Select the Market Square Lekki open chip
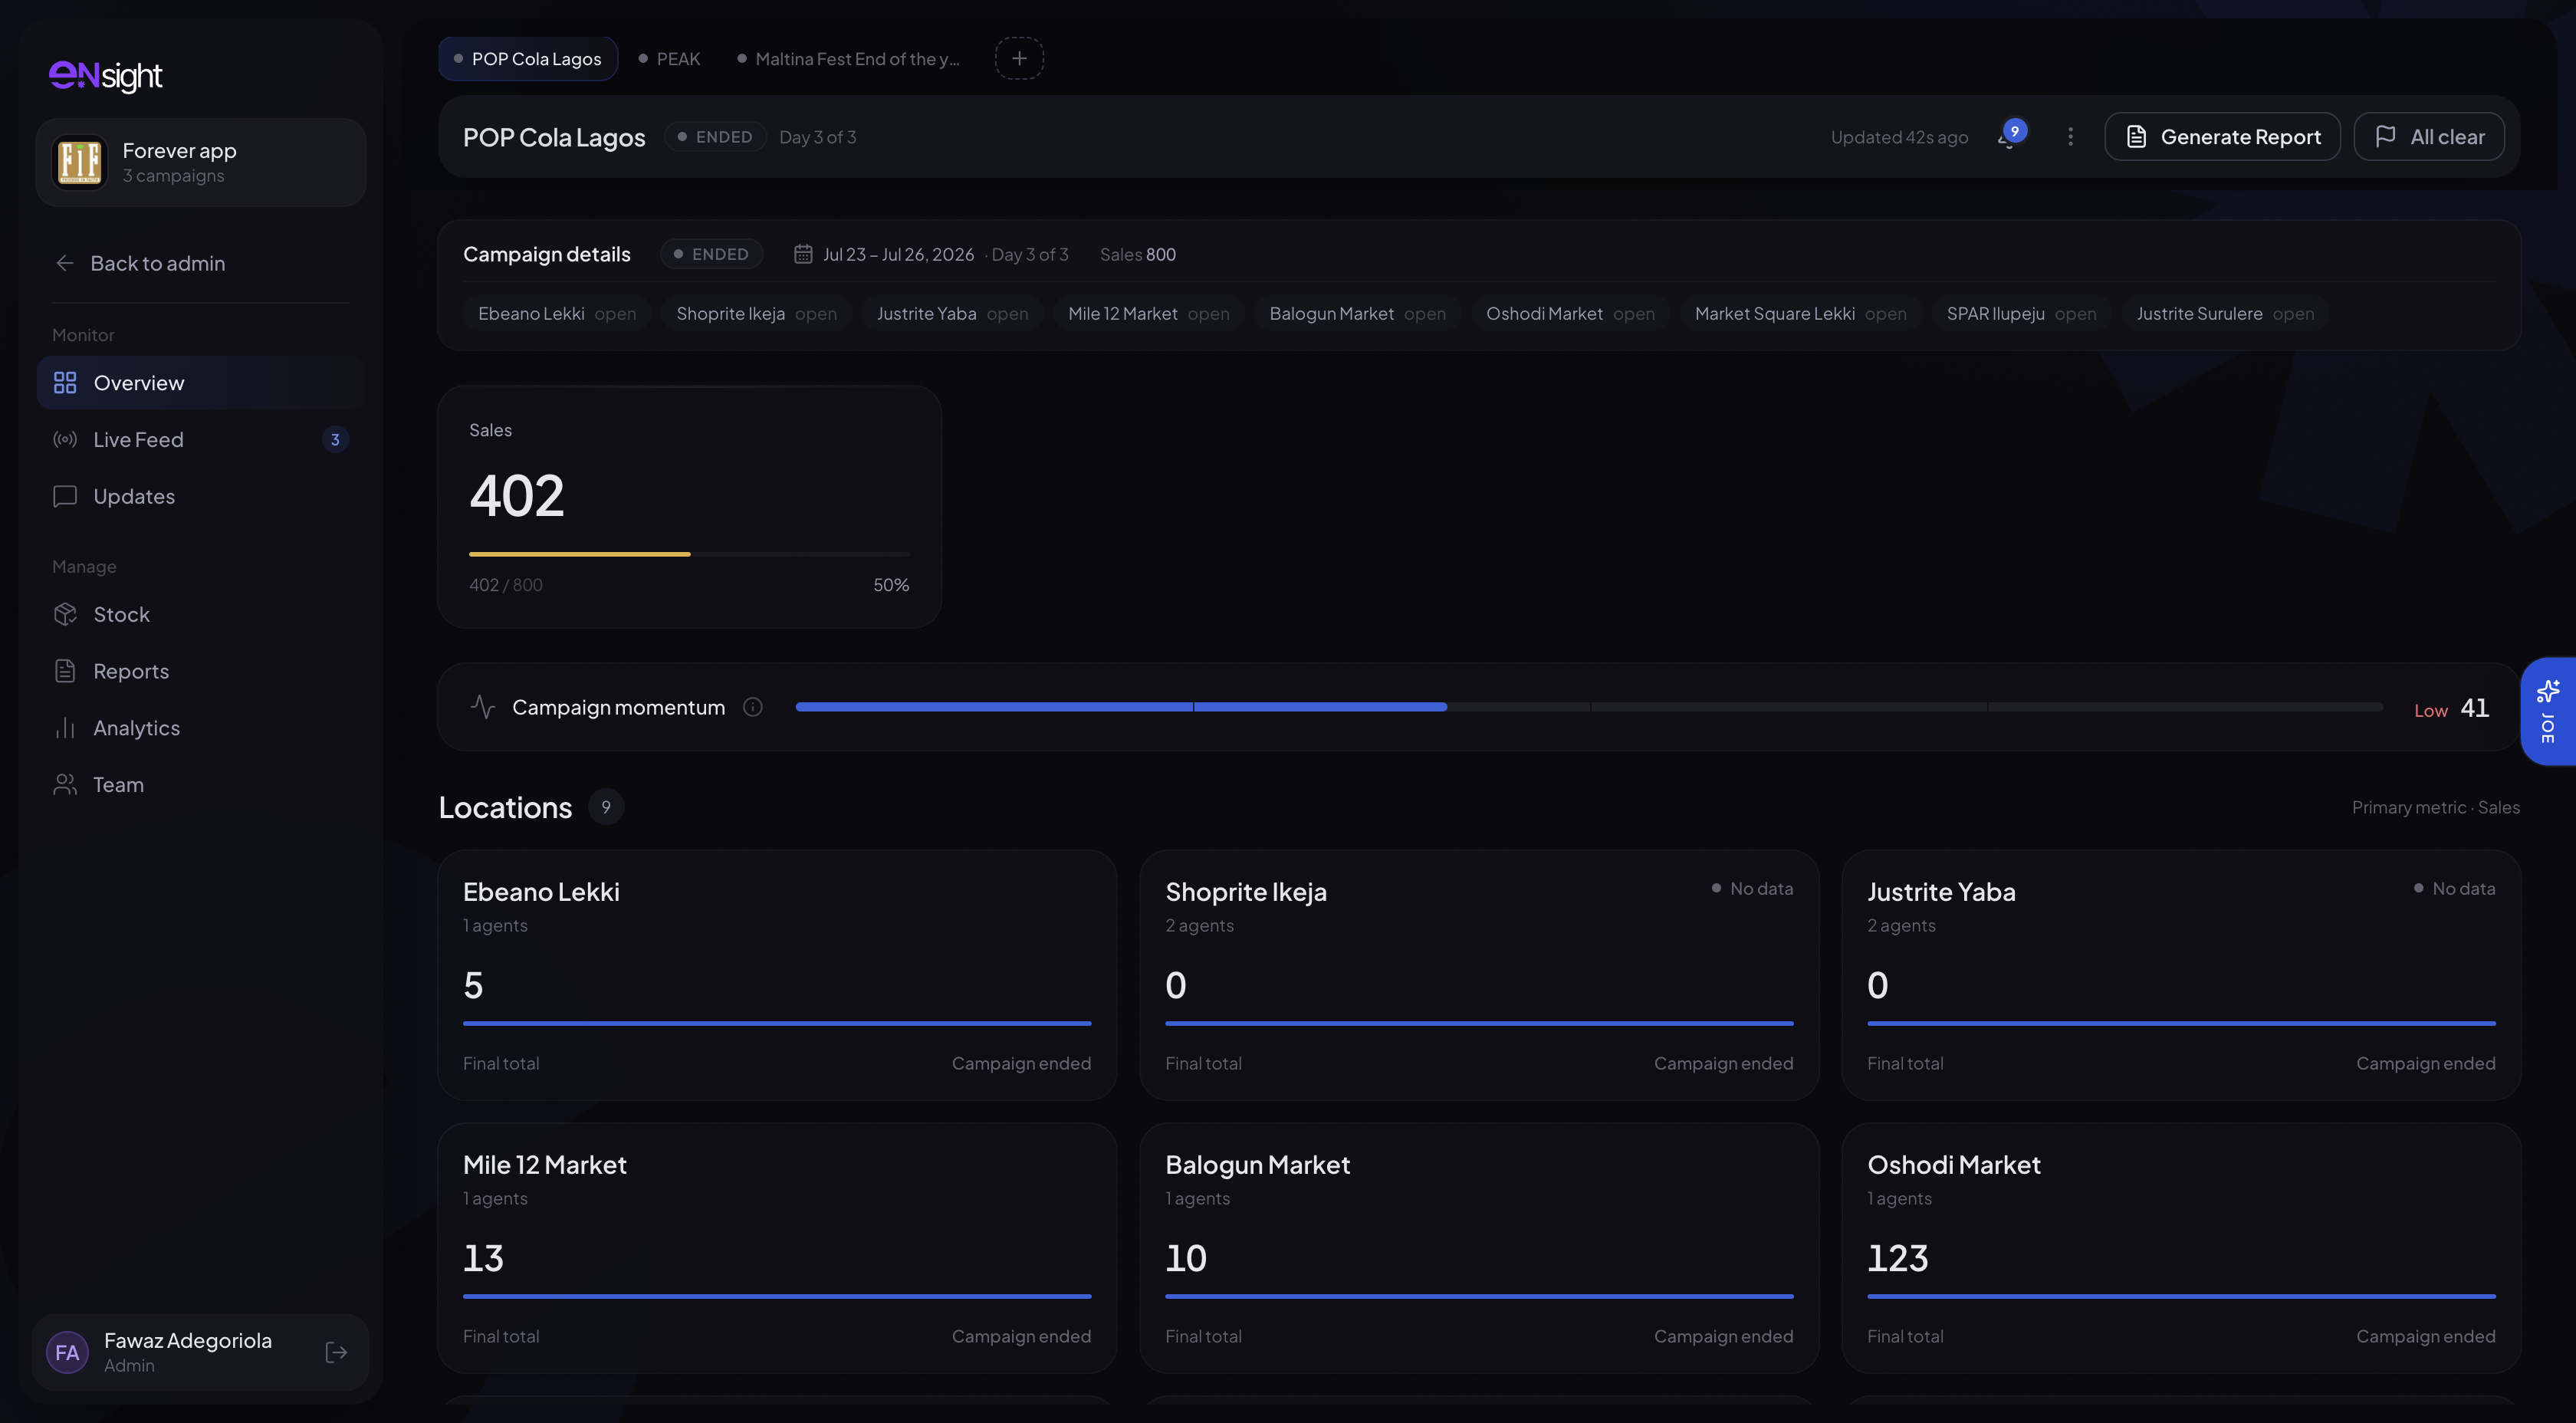Viewport: 2576px width, 1423px height. pyautogui.click(x=1801, y=314)
